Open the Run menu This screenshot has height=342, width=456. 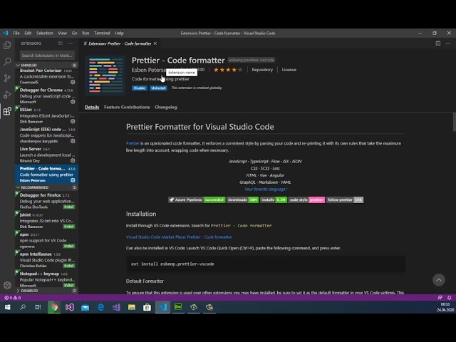coord(85,33)
